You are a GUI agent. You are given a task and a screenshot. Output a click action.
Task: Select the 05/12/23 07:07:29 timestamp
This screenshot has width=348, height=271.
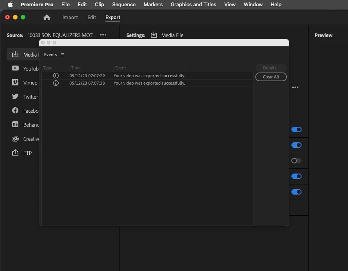coord(87,76)
